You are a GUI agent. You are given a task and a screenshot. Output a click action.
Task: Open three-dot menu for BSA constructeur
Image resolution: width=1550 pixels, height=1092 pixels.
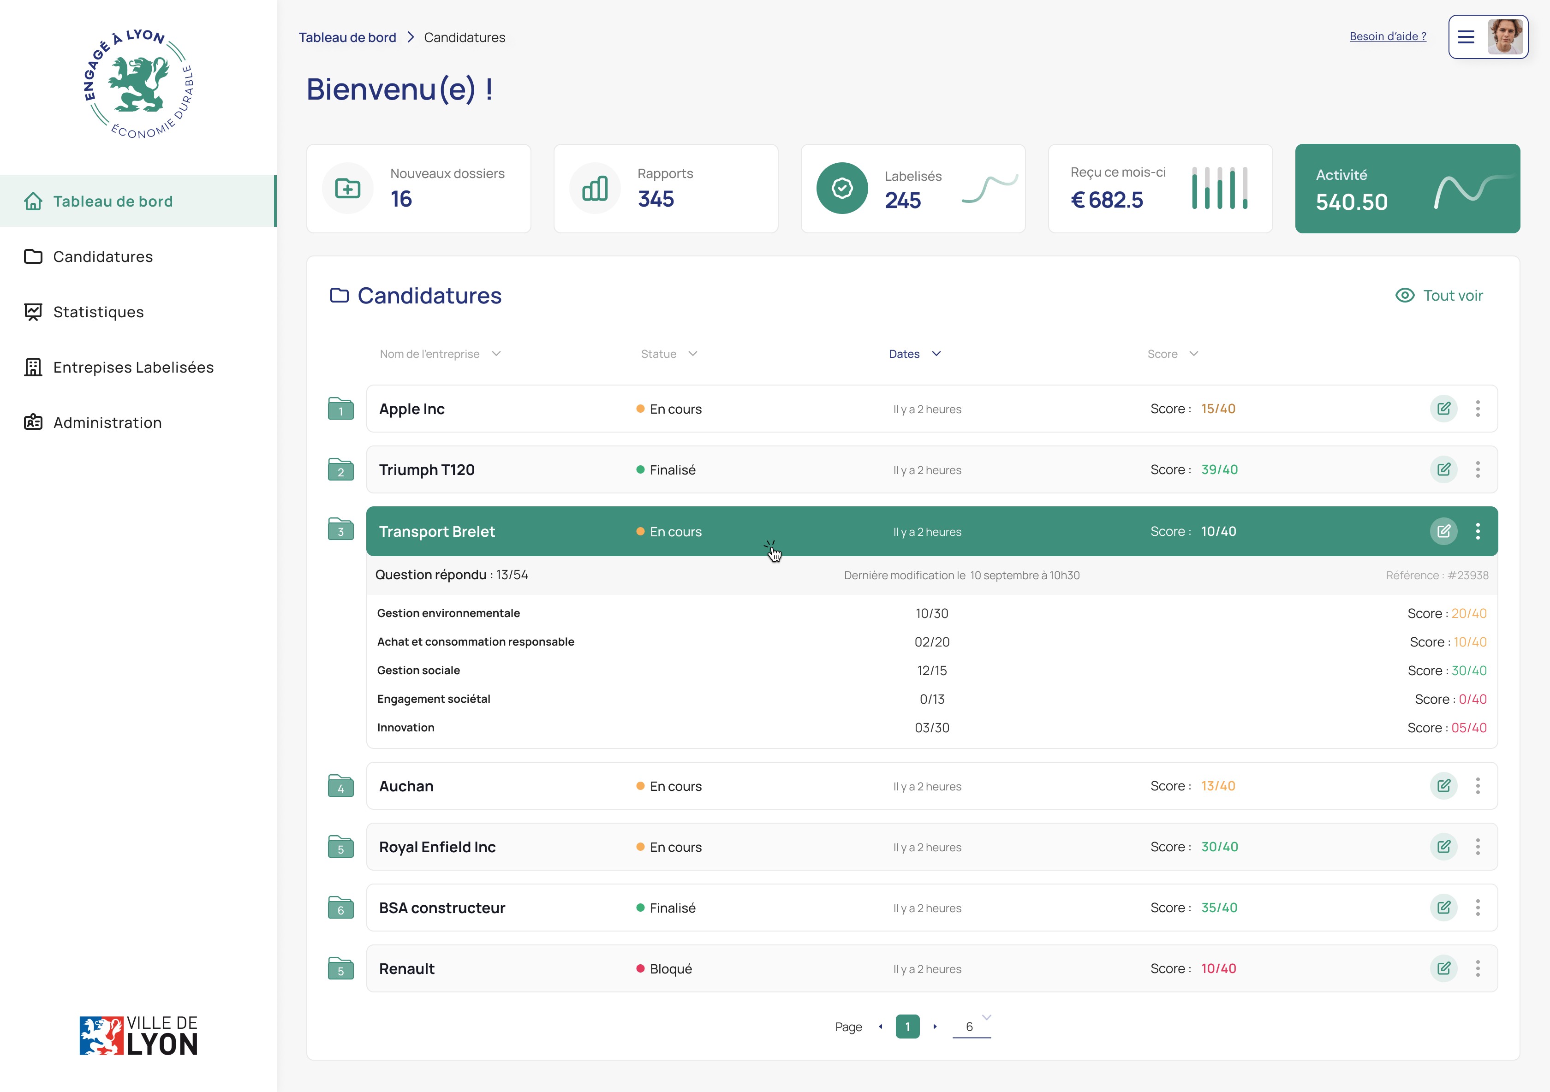click(1477, 908)
